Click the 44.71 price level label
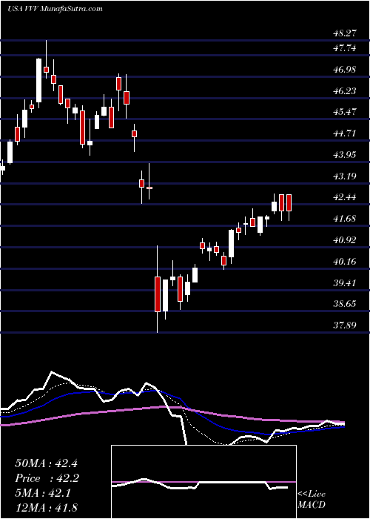 pyautogui.click(x=344, y=133)
